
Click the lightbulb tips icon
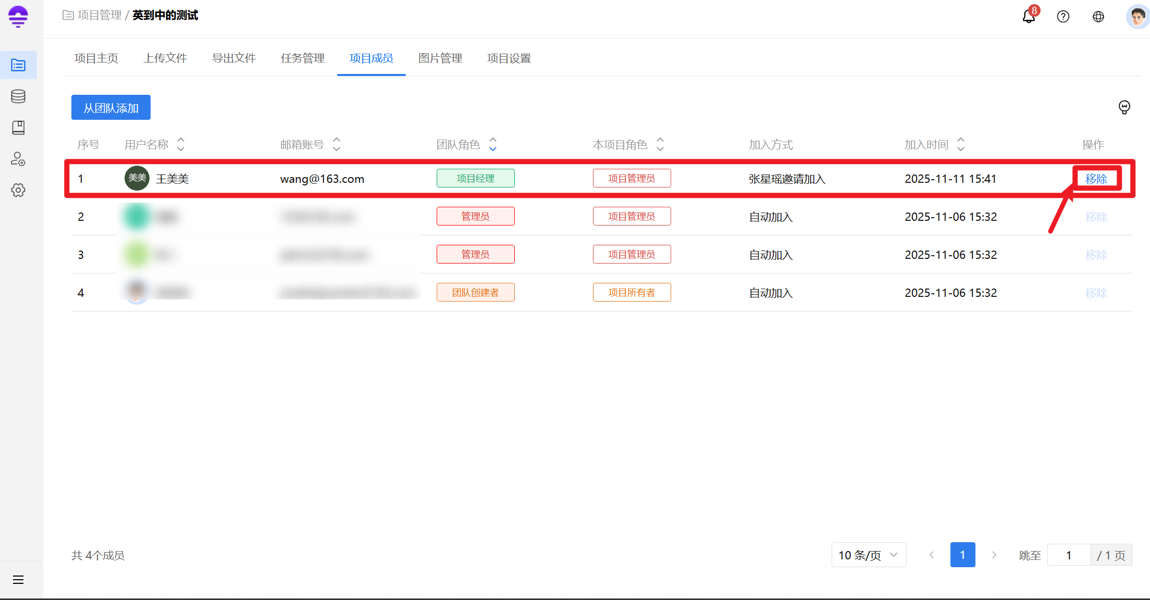point(1124,107)
